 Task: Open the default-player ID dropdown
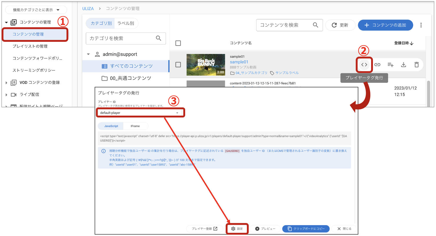[x=139, y=113]
